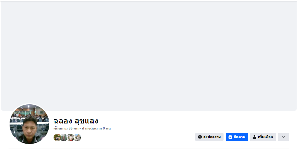Image resolution: width=297 pixels, height=149 pixels.
Task: Expand the chevron more-options button
Action: click(x=284, y=137)
